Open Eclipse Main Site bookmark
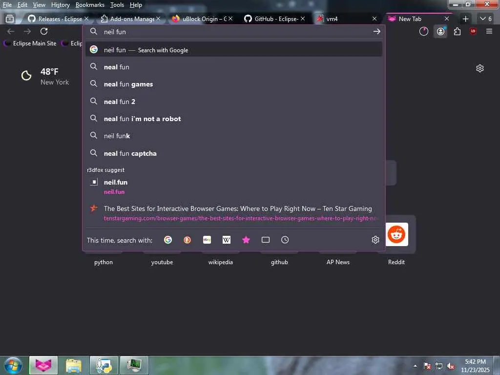 (30, 43)
